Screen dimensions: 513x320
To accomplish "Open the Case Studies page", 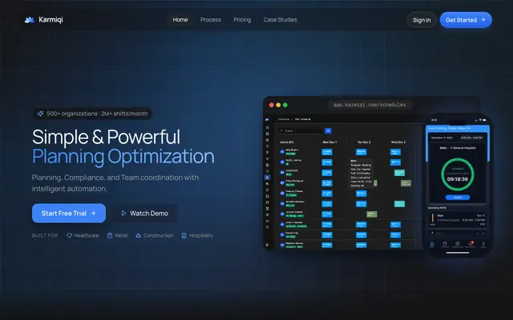I will 280,19.
